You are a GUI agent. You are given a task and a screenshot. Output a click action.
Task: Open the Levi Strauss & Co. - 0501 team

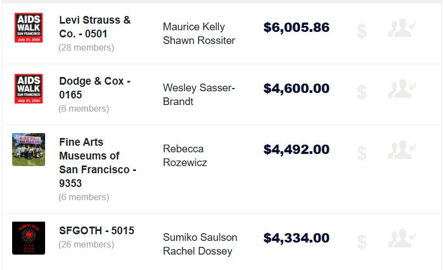click(x=95, y=27)
